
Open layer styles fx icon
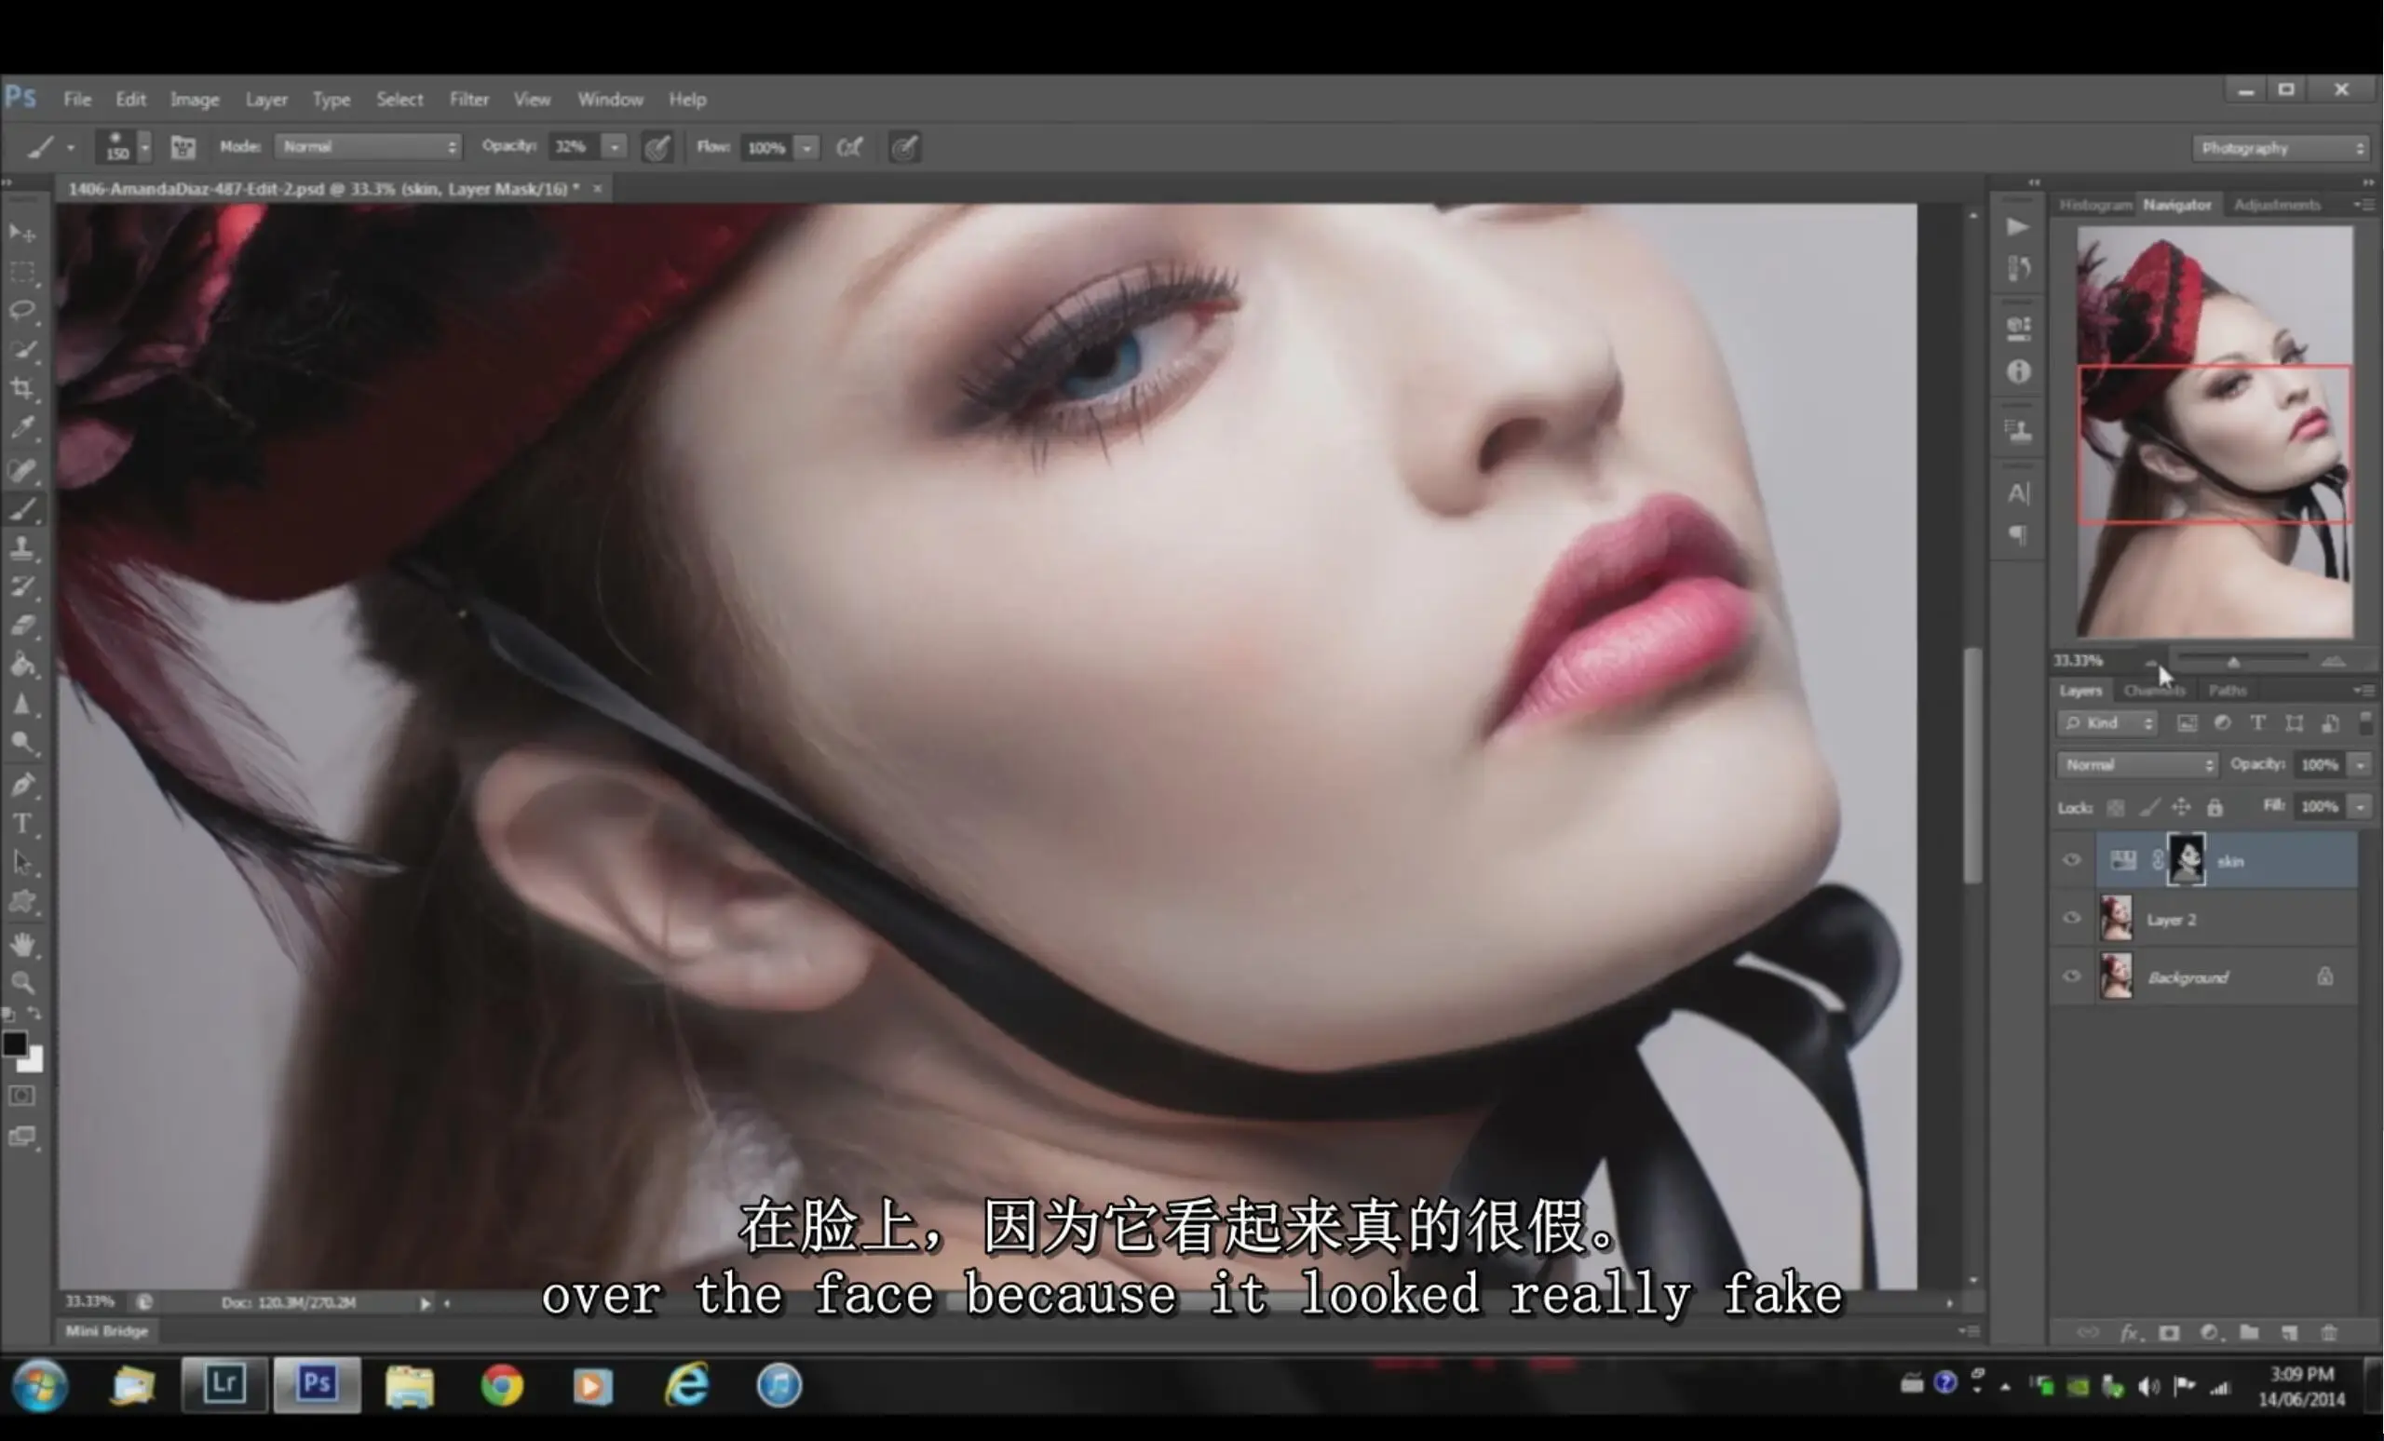click(x=2130, y=1333)
